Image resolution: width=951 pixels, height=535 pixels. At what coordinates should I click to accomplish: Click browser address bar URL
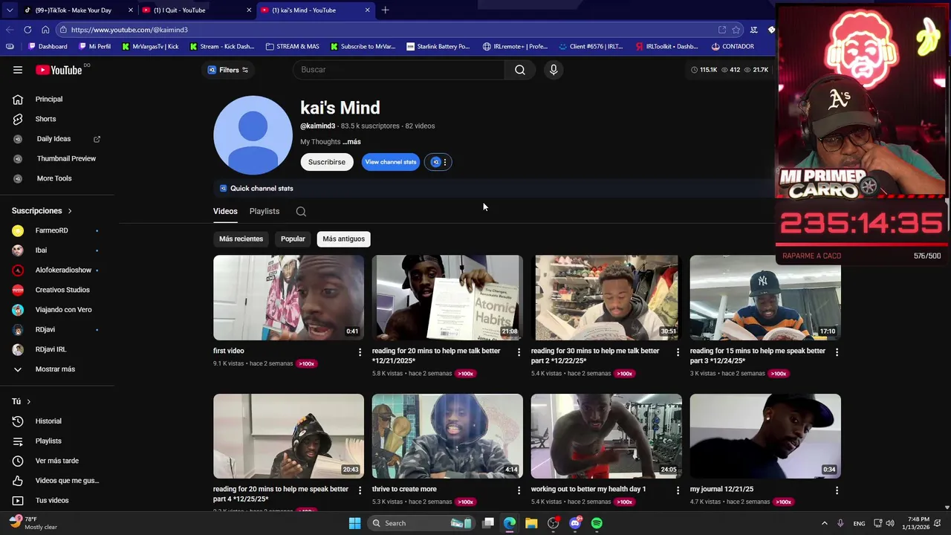[x=129, y=30]
